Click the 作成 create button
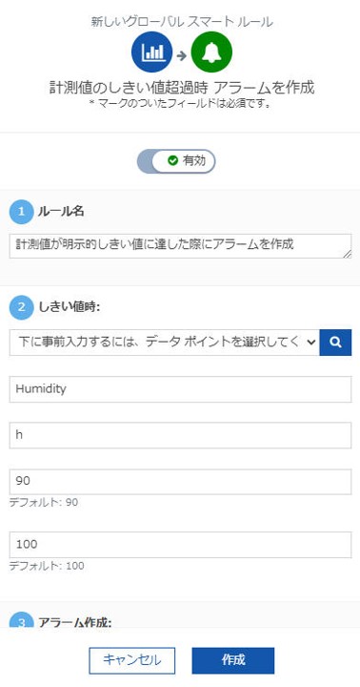The image size is (360, 687). (x=233, y=660)
